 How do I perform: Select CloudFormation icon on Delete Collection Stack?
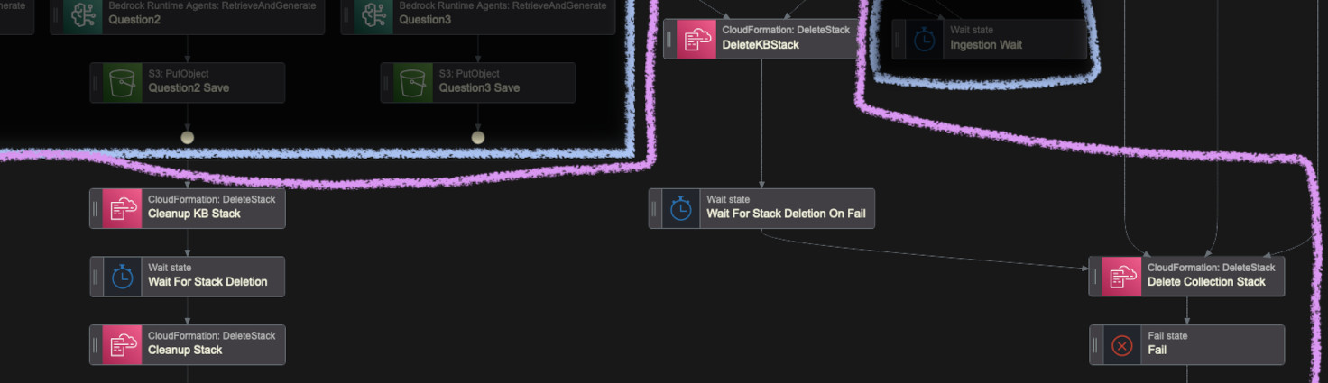[1121, 277]
